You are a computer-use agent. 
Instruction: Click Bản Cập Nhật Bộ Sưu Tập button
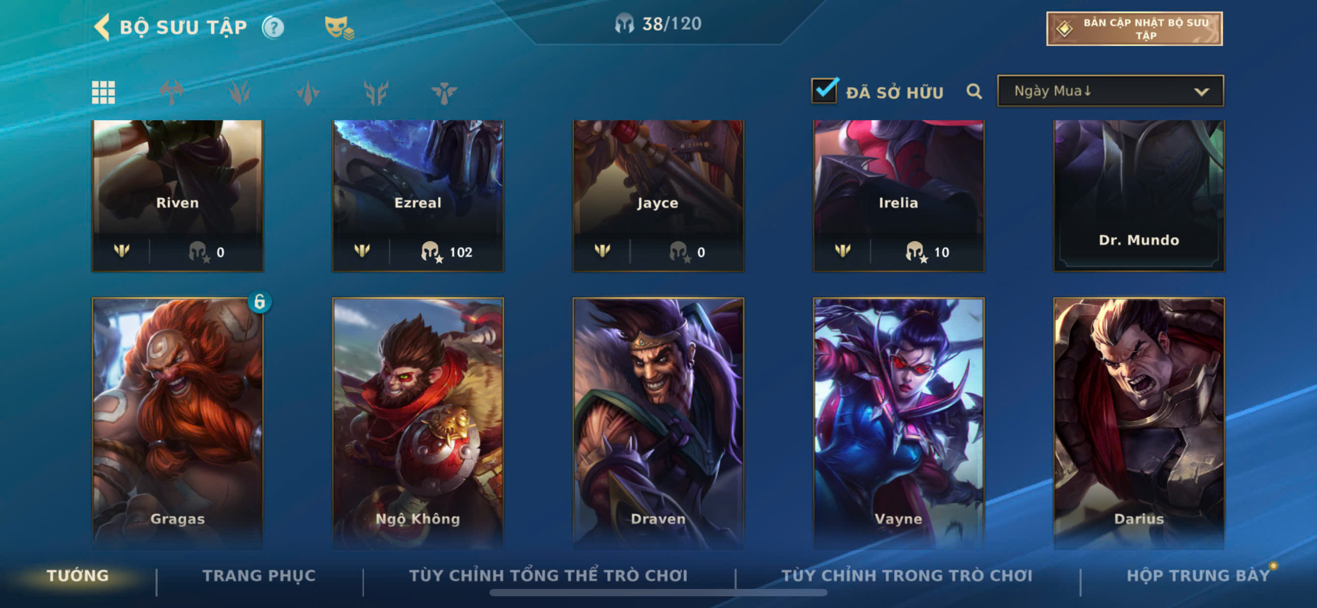point(1134,29)
